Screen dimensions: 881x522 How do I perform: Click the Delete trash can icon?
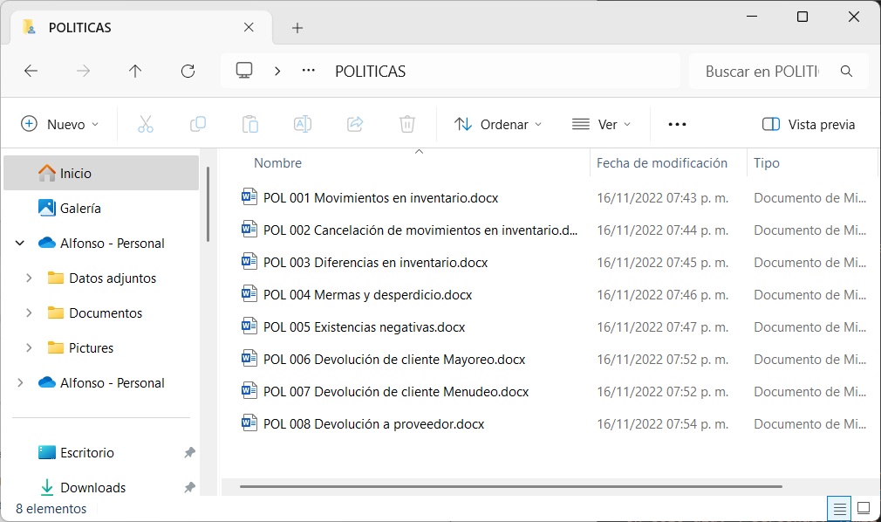[407, 125]
